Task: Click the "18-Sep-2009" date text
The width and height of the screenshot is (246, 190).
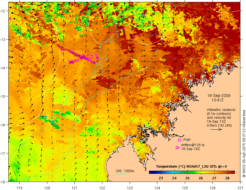Action: [x=219, y=96]
